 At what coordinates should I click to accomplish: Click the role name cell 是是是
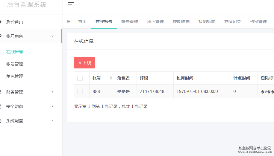click(x=123, y=91)
